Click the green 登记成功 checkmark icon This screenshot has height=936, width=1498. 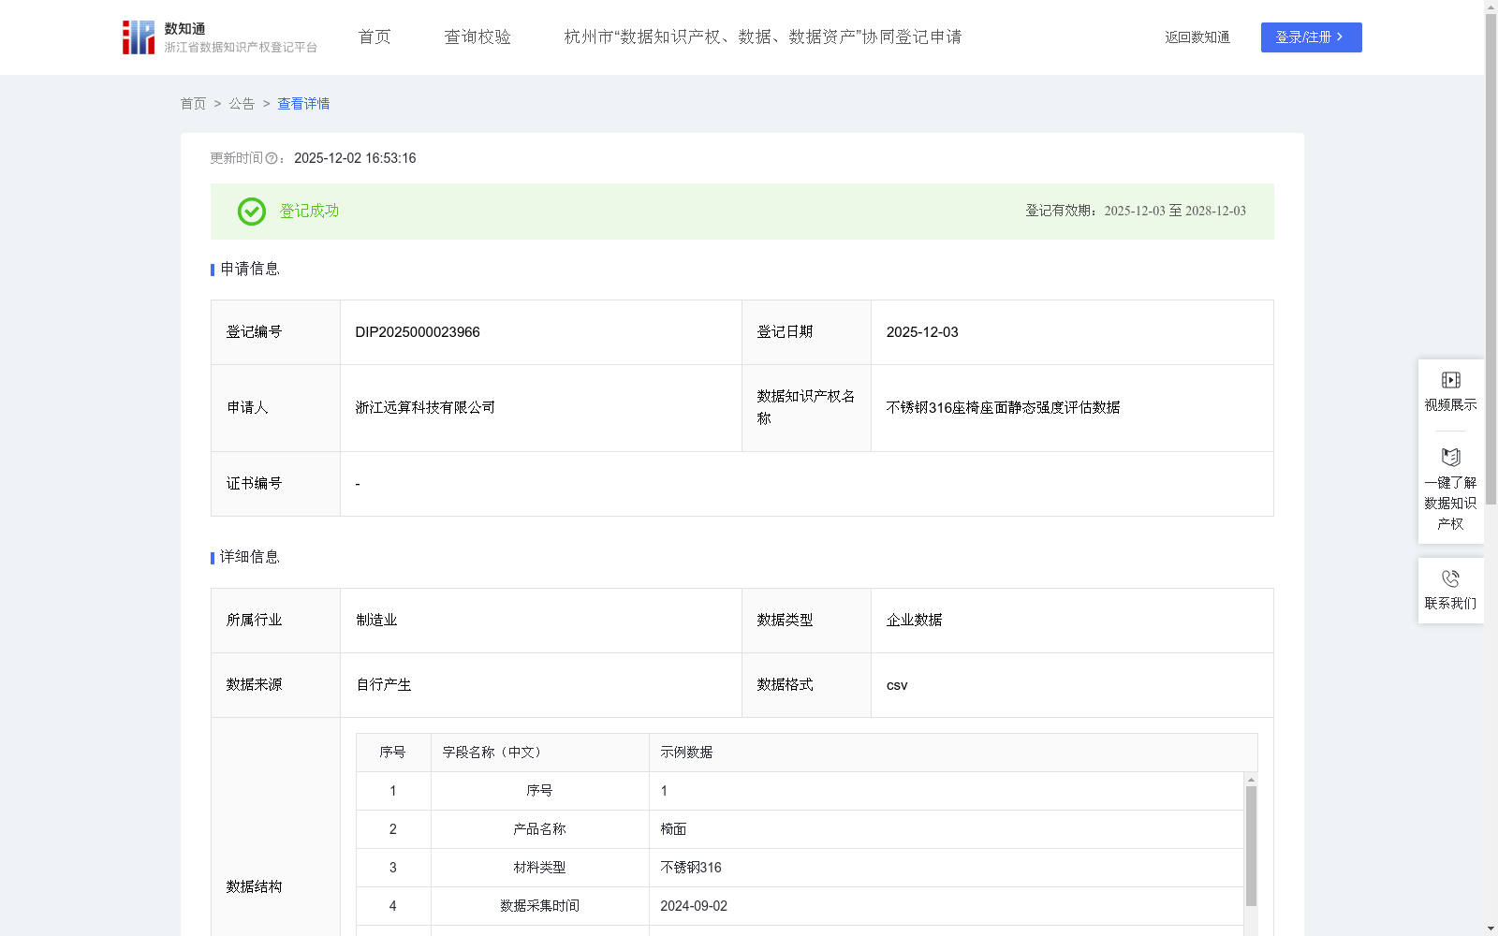(x=251, y=212)
